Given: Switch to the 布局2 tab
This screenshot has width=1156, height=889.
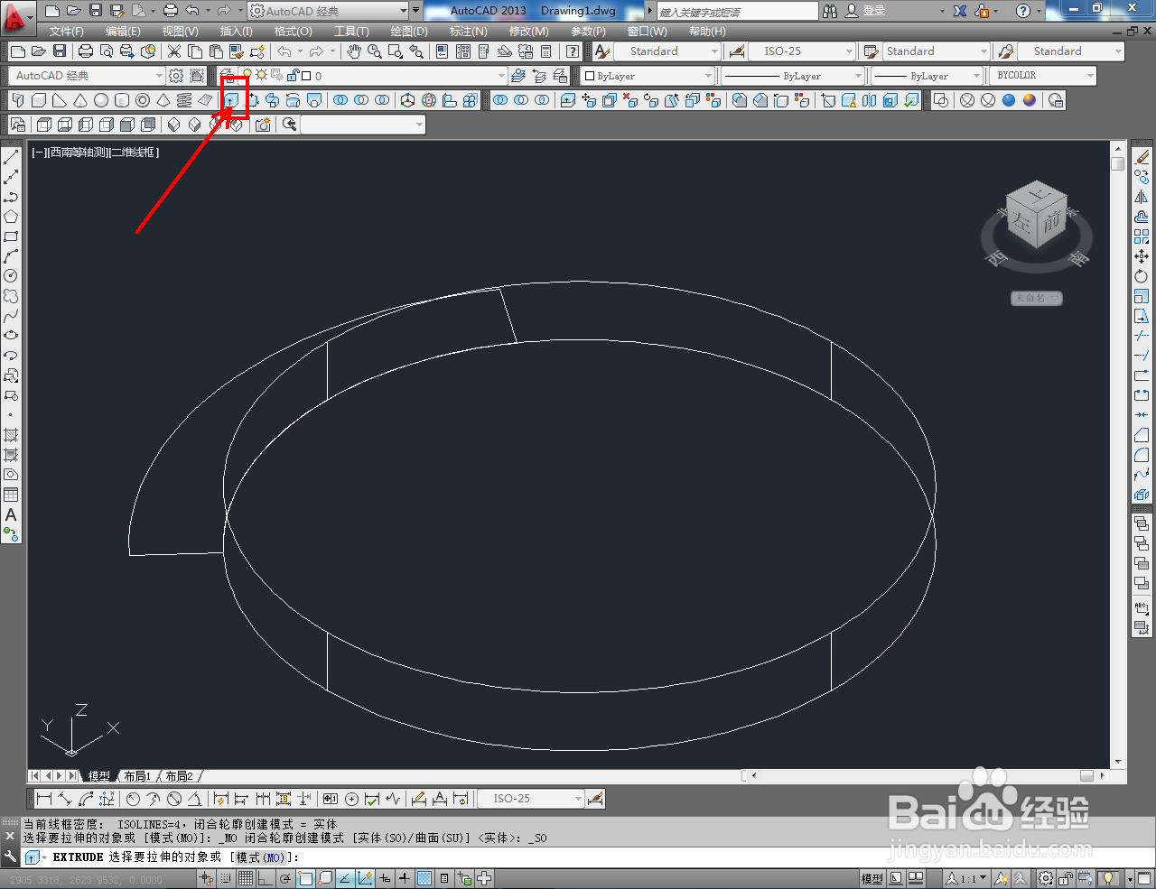Looking at the screenshot, I should pos(179,776).
